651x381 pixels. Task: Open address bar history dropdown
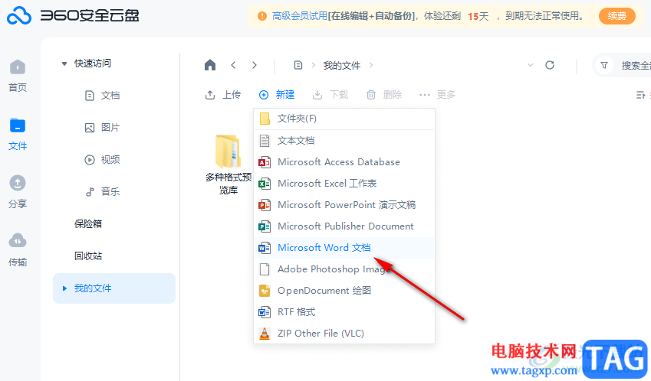pos(530,65)
